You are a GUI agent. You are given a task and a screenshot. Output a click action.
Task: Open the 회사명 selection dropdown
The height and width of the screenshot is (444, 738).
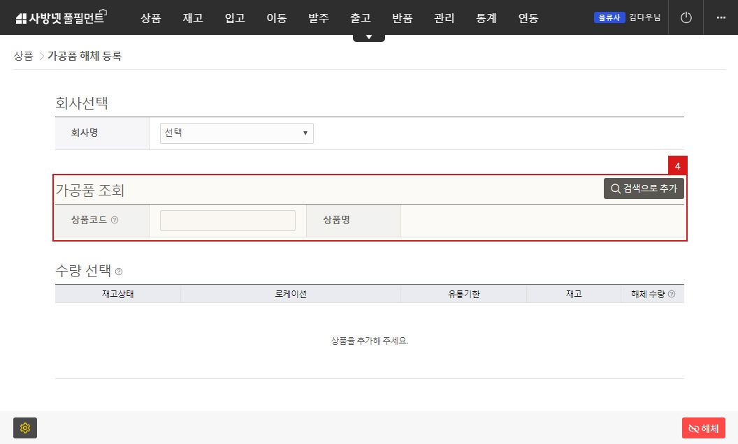[x=236, y=133]
